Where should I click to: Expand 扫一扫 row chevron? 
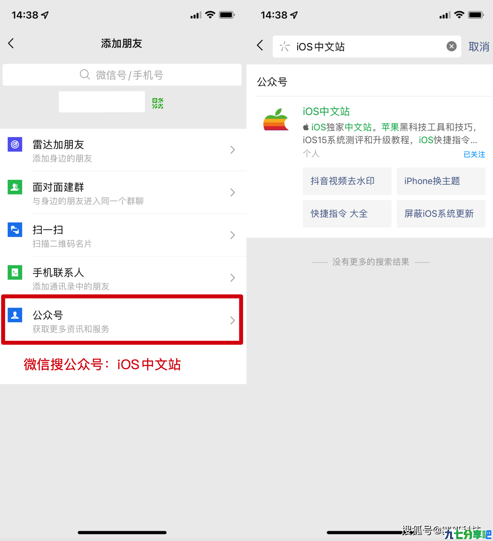232,235
